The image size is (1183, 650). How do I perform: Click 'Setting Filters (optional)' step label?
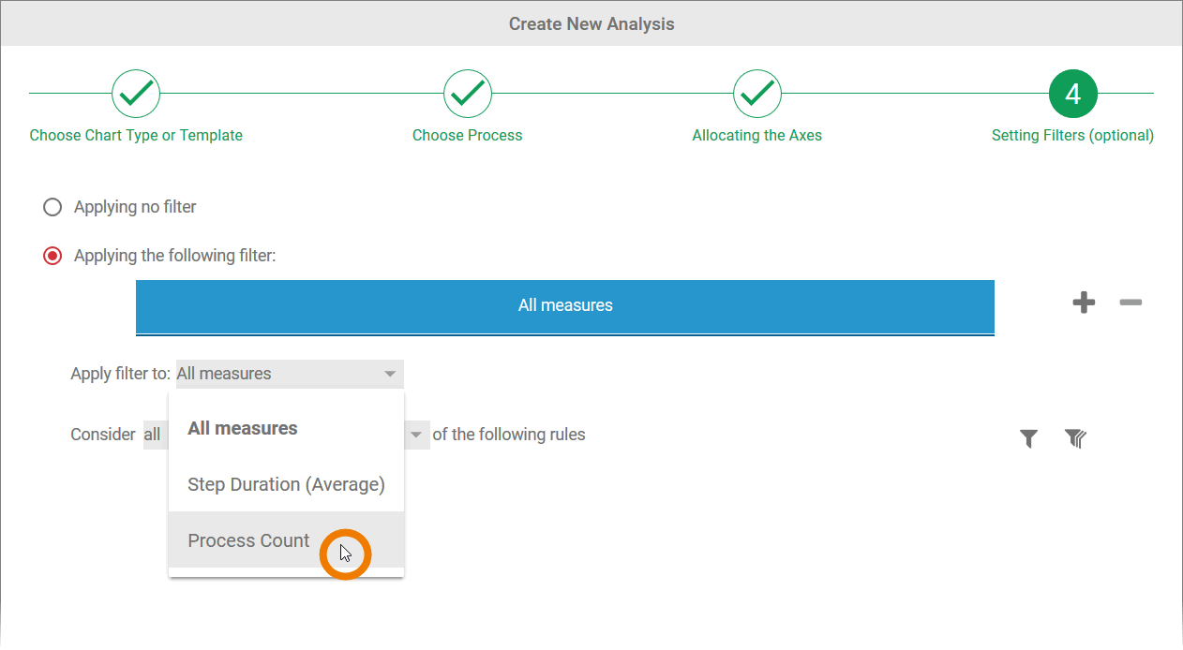(1072, 136)
